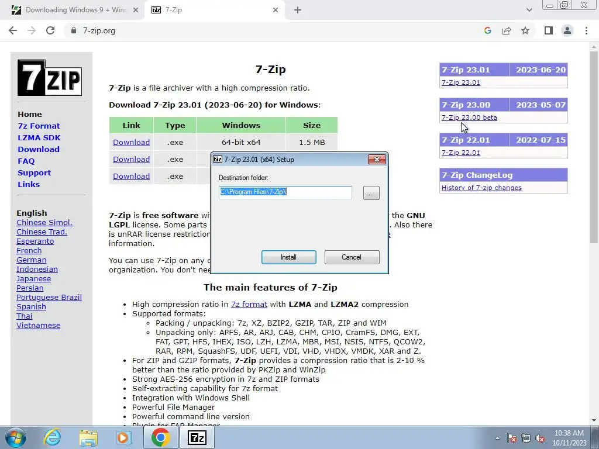
Task: Switch language to Spanish
Action: coord(32,306)
